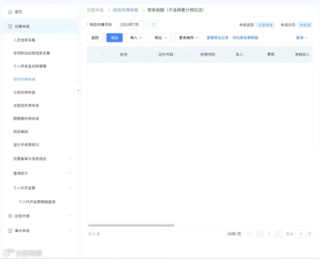The width and height of the screenshot is (320, 259).
Task: Click the blue 添加 button
Action: coord(114,38)
